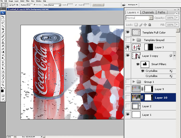
Task: Click the Refine Edge button
Action: tap(98, 5)
